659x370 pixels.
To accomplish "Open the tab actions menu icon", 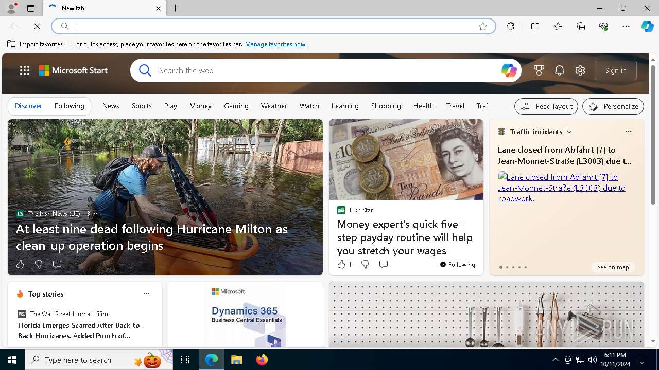I will click(x=31, y=8).
